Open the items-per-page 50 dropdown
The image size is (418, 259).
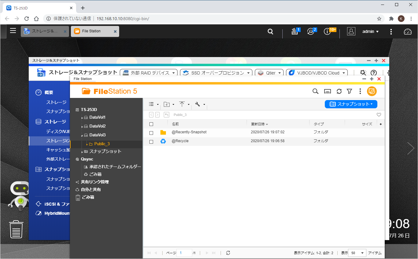[x=357, y=253]
